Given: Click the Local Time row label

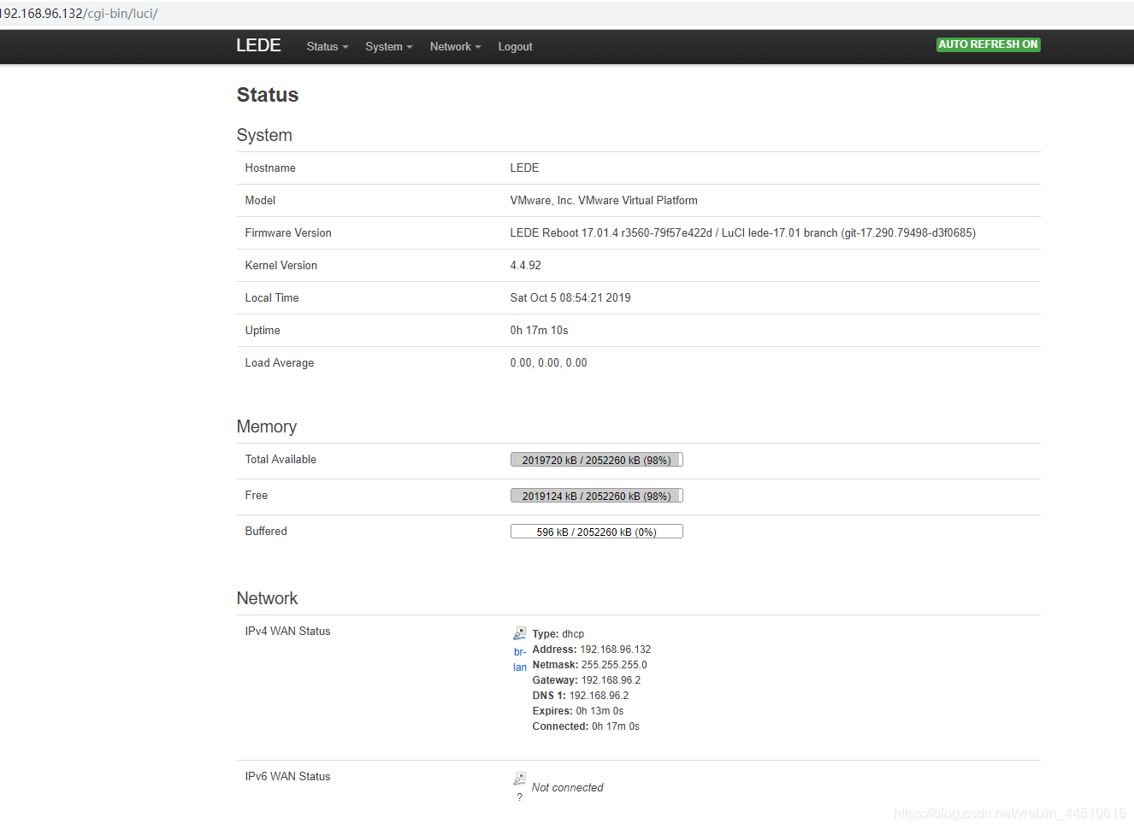Looking at the screenshot, I should (272, 298).
